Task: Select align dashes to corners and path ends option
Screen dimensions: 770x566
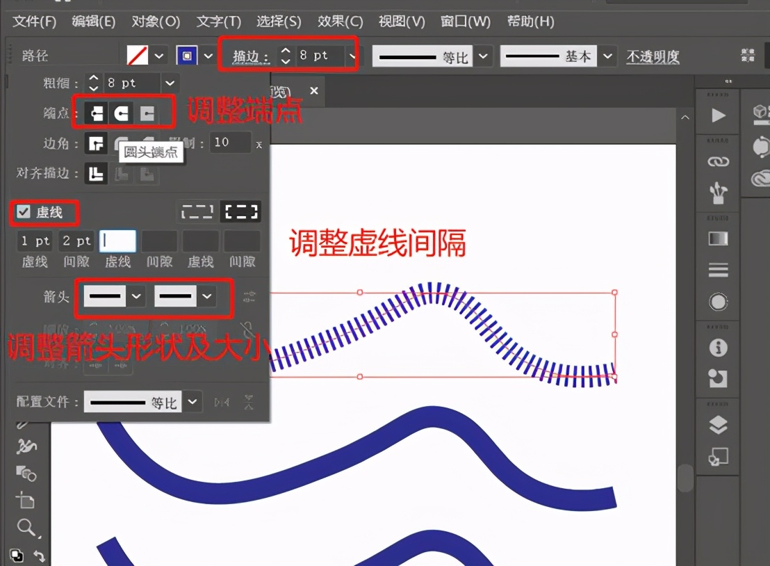Action: coord(240,212)
